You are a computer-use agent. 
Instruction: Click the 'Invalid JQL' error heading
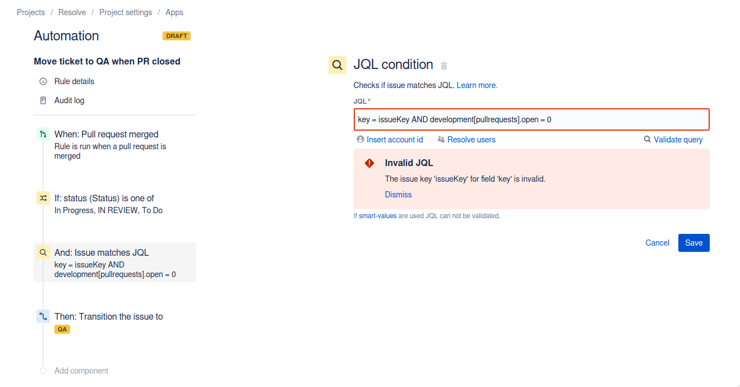(x=409, y=163)
